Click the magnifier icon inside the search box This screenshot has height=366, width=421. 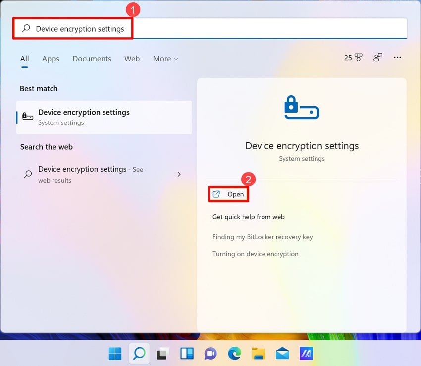pos(26,28)
